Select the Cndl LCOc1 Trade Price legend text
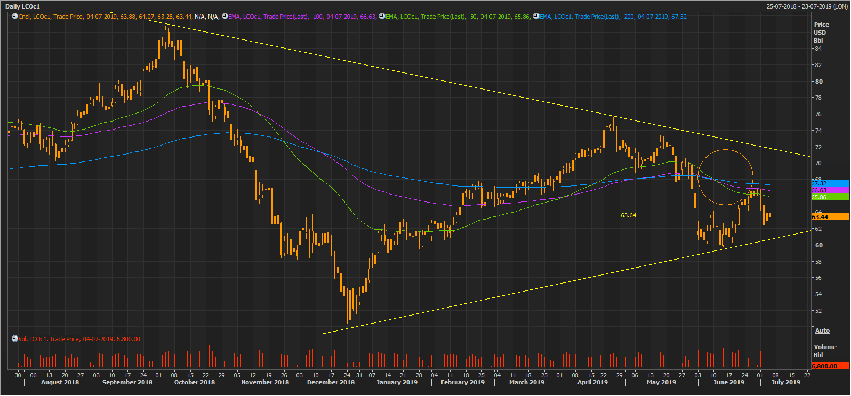The image size is (851, 396). (119, 17)
